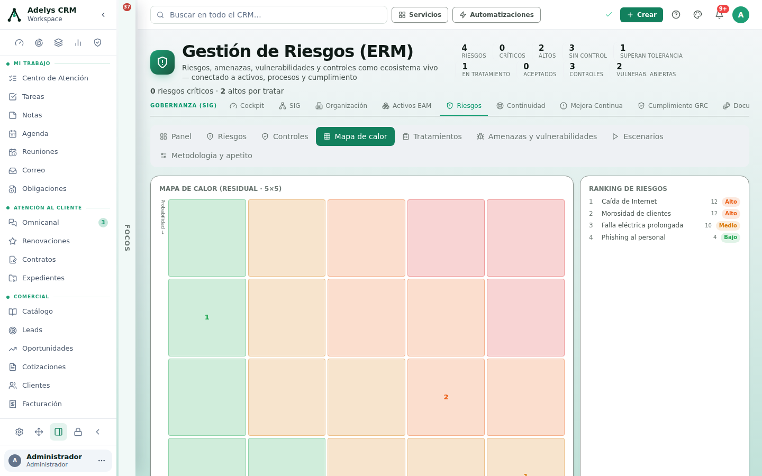Open the gauge dashboard icon in sidebar

click(x=20, y=43)
